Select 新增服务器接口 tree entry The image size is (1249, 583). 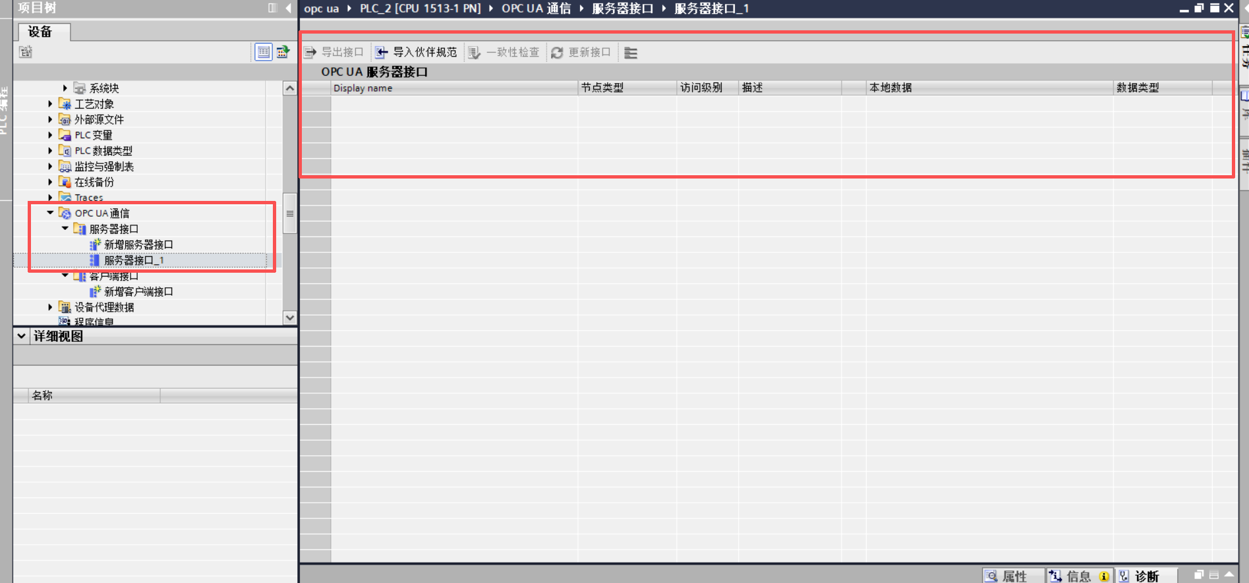click(x=138, y=244)
